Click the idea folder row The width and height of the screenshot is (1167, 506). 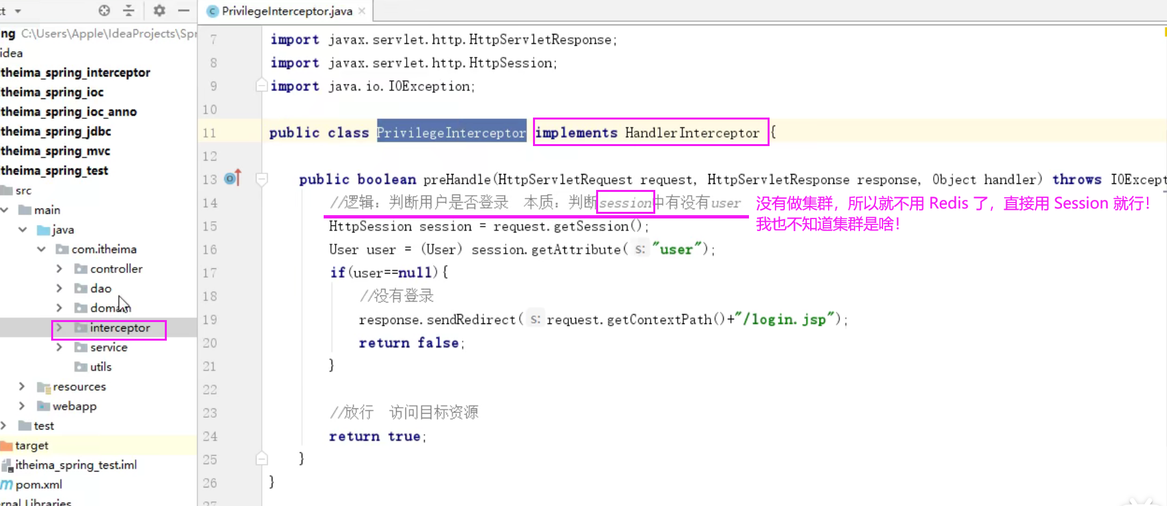coord(11,53)
